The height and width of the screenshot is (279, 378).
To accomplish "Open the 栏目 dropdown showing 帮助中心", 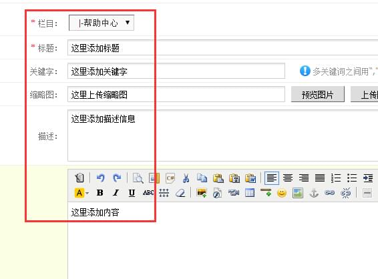I will click(102, 23).
